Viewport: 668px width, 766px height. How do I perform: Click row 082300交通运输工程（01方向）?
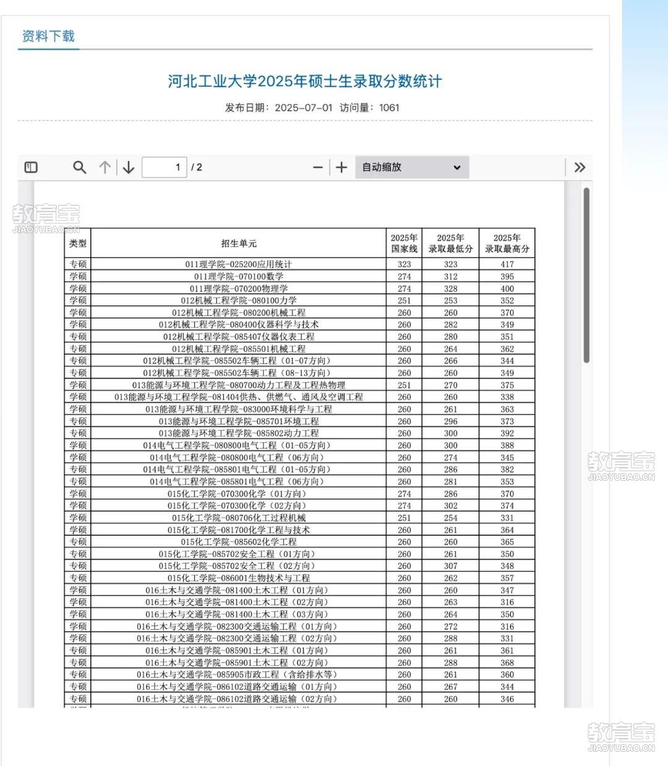point(299,626)
